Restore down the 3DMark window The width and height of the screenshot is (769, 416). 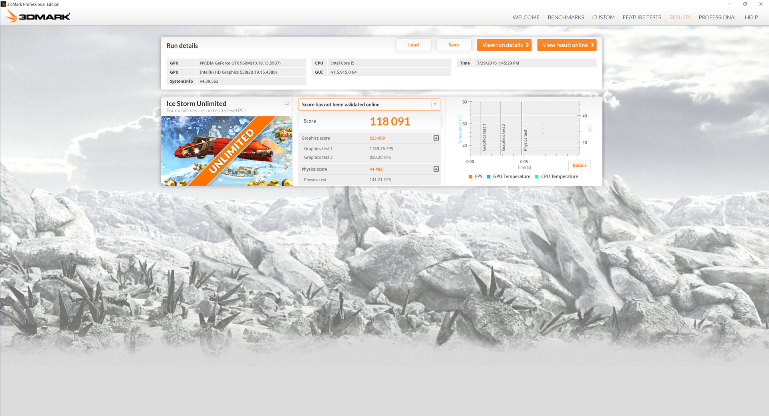tap(745, 4)
